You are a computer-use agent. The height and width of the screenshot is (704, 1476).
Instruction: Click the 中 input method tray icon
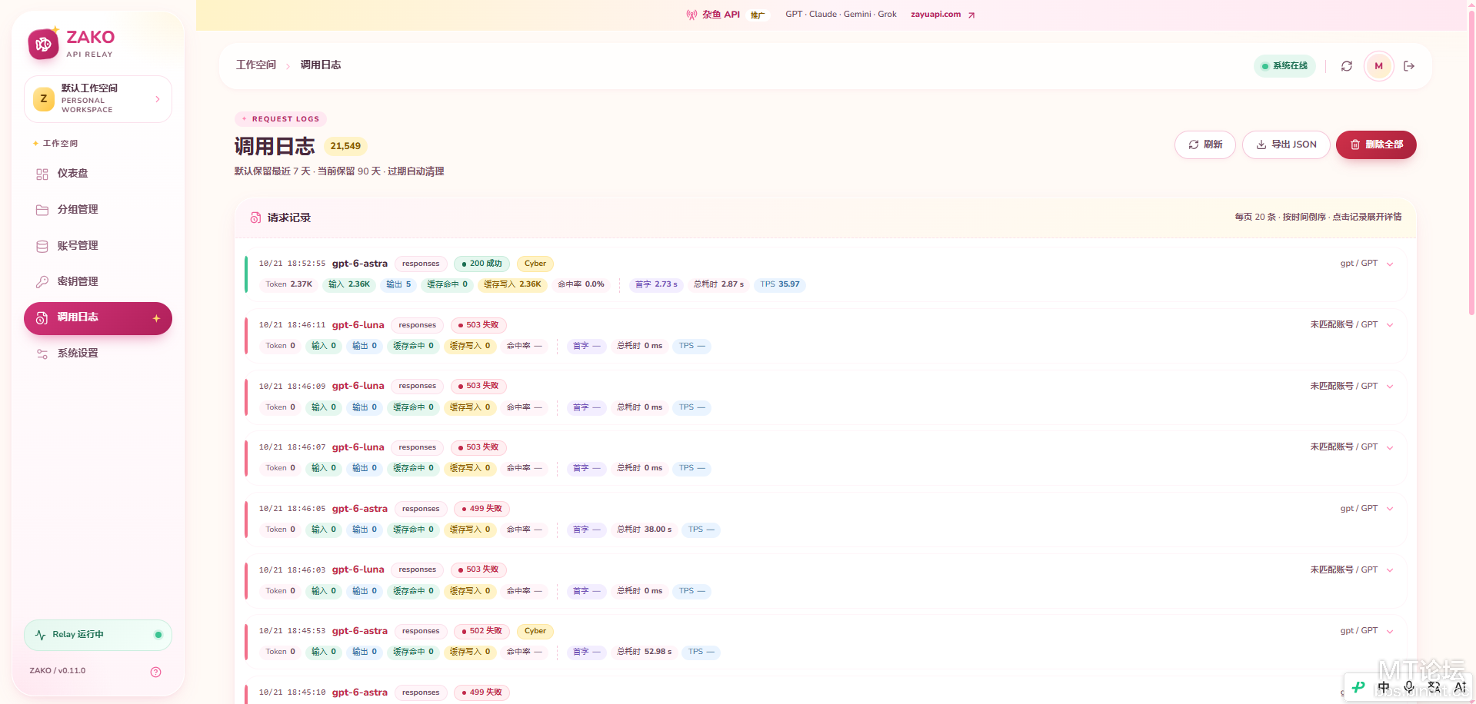point(1384,687)
